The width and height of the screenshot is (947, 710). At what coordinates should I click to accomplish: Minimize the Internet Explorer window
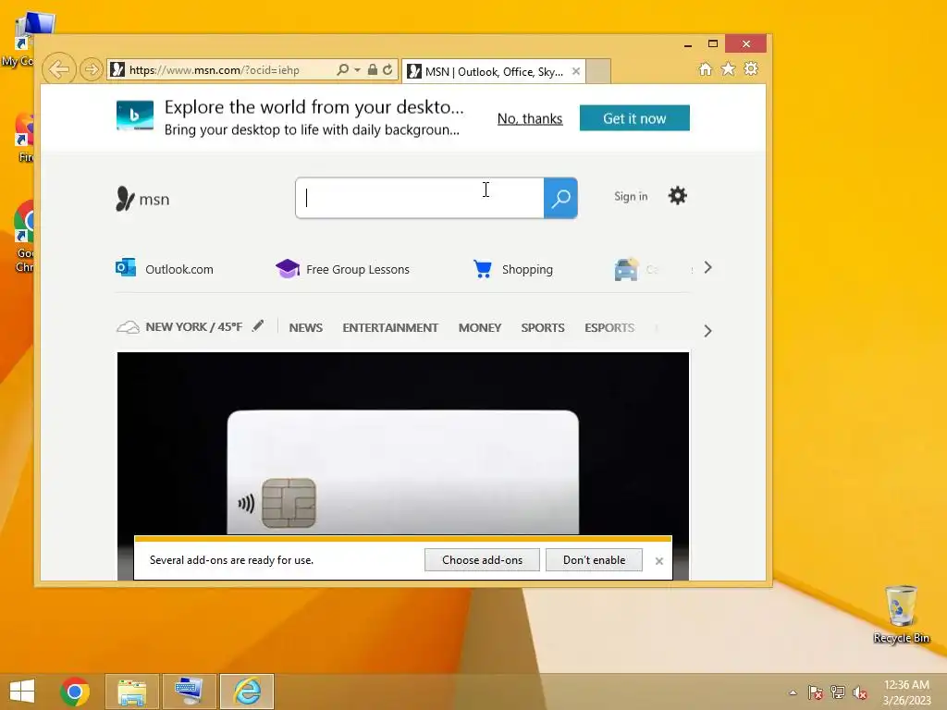[688, 44]
